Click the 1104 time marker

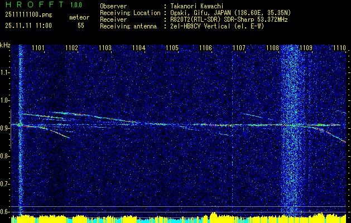pos(139,47)
